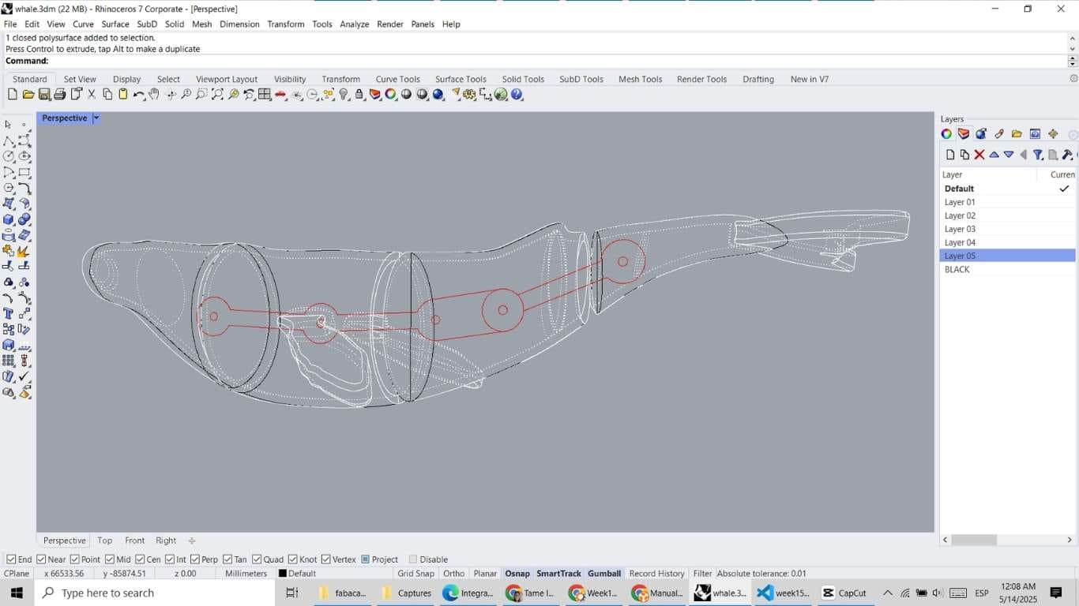Image resolution: width=1079 pixels, height=606 pixels.
Task: Click the Open file folder icon
Action: (x=28, y=95)
